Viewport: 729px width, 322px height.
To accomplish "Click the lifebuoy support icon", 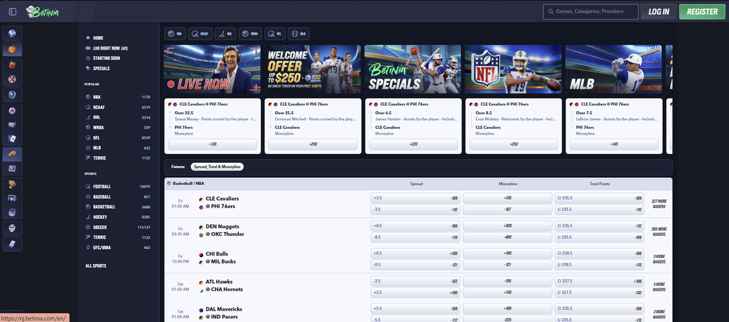I will (12, 79).
